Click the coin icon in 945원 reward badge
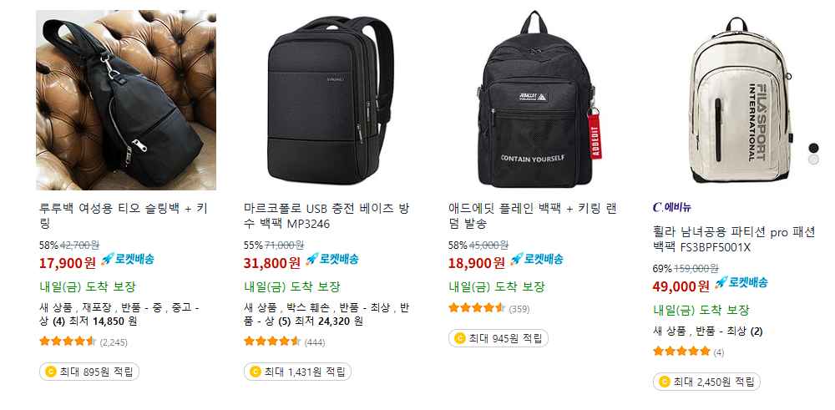 (x=460, y=338)
